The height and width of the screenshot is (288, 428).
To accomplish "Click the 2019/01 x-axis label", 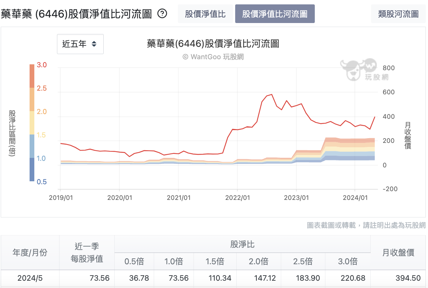I will click(x=61, y=198).
